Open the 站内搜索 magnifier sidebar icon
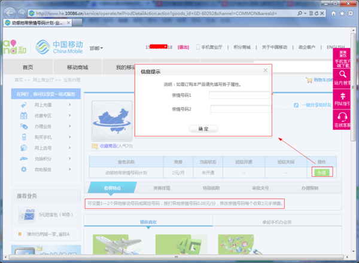The image size is (359, 263). 342,74
